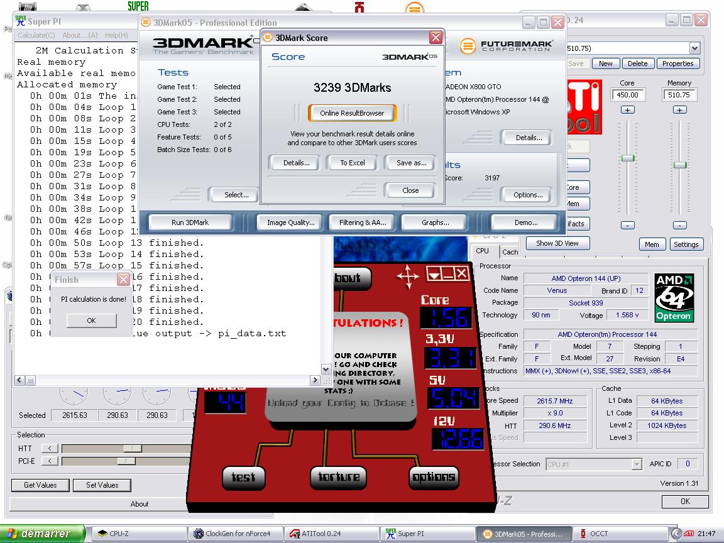The image size is (724, 543).
Task: Click the Memory clock slider handle in ATITool
Action: coord(679,165)
